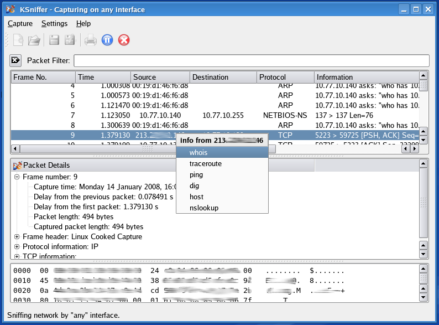The height and width of the screenshot is (325, 439).
Task: Sort by the Destination column header
Action: click(x=223, y=77)
